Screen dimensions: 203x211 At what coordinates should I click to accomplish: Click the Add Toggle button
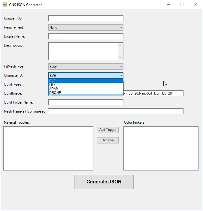pyautogui.click(x=108, y=130)
